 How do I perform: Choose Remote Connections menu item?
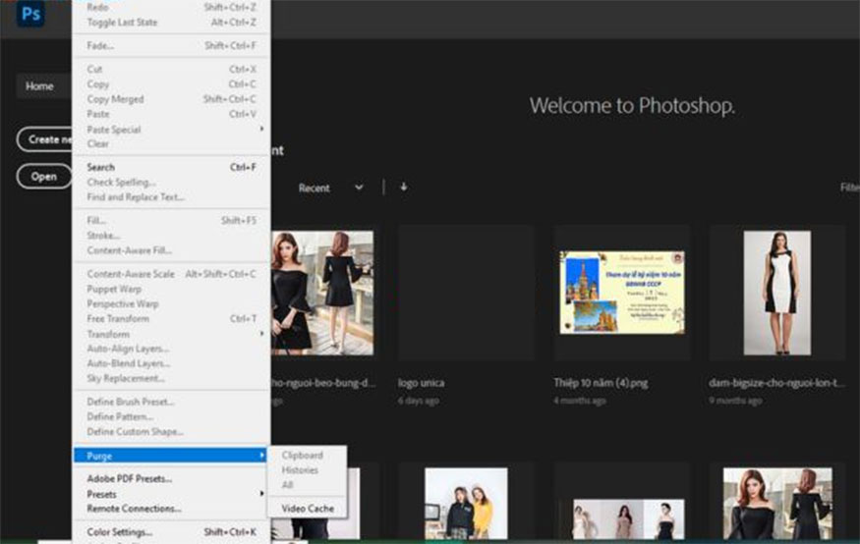point(134,509)
